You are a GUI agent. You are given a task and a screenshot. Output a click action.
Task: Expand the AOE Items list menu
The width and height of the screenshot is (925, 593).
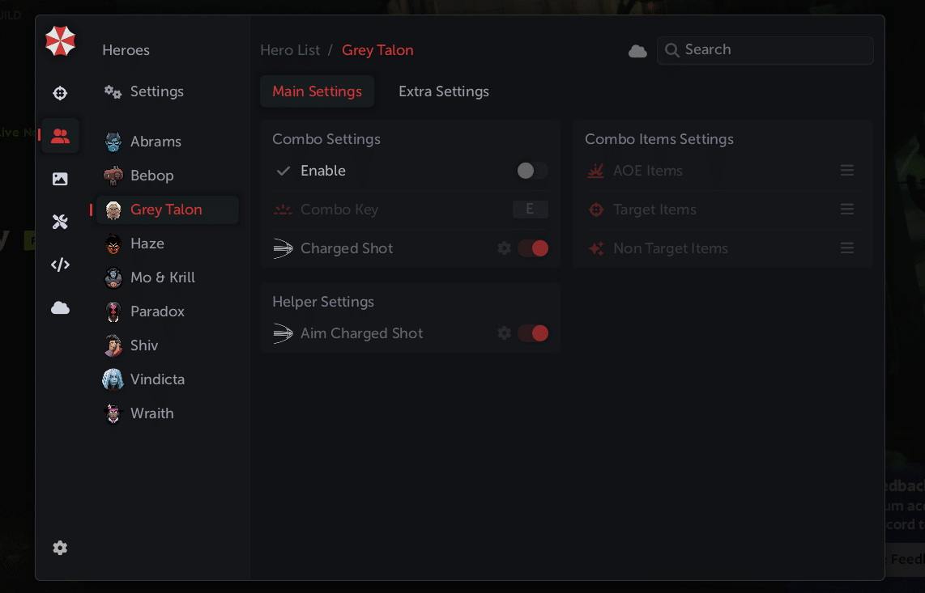click(846, 171)
